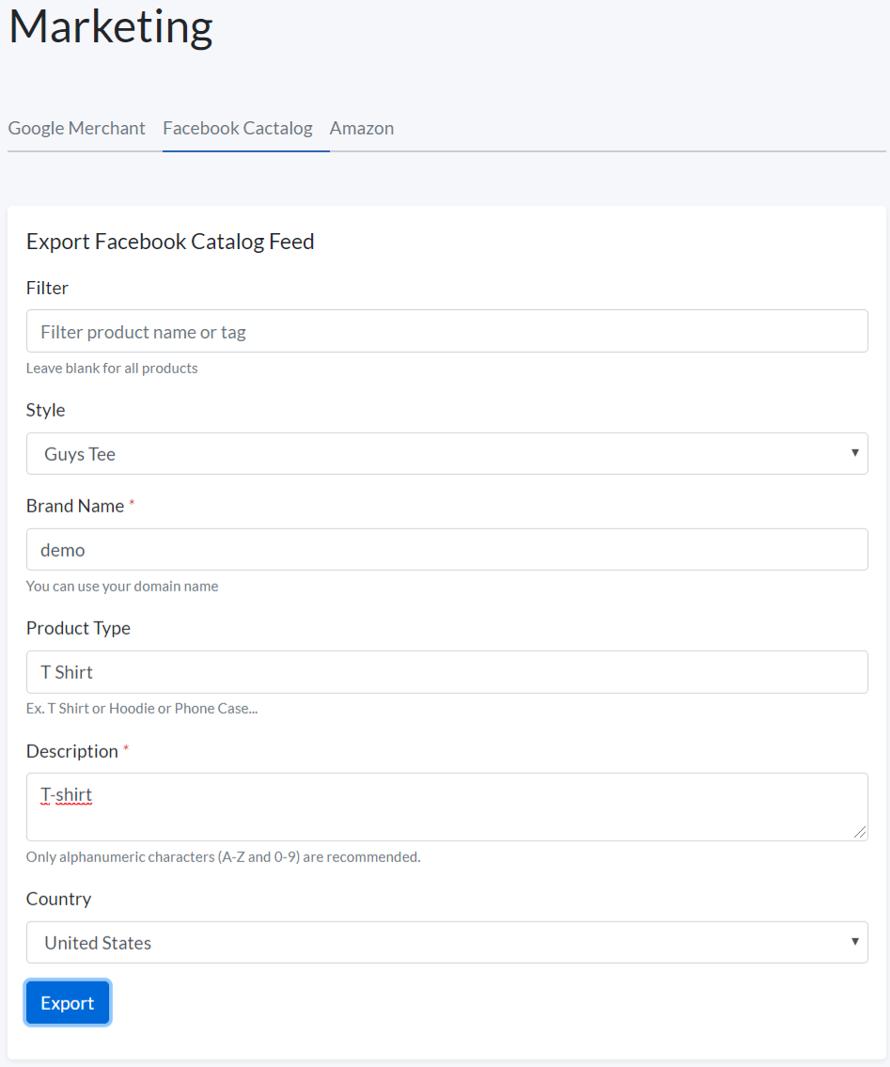Click the Style dropdown arrow icon
This screenshot has height=1067, width=890.
(x=854, y=453)
